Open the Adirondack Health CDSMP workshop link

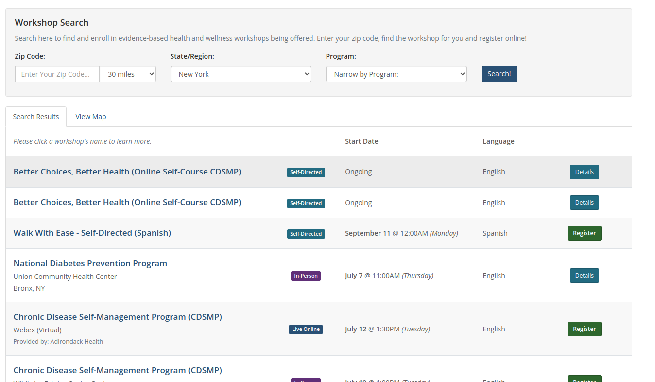[118, 316]
